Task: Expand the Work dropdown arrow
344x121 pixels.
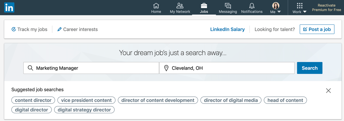Action: click(305, 12)
